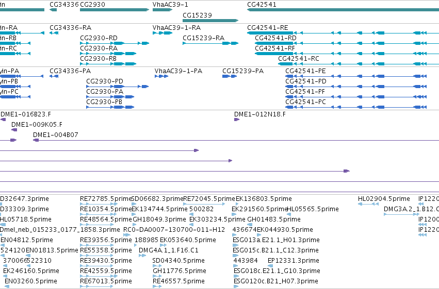439x289 pixels.
Task: Click EST GH18049.3prime
Action: coord(159,219)
